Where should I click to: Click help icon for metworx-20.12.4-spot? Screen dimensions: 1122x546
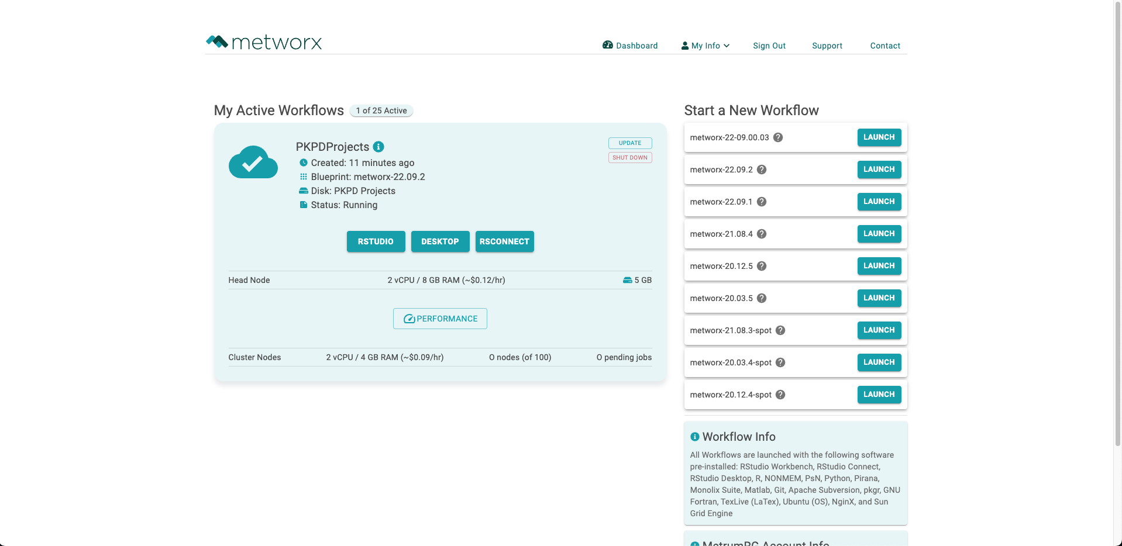(x=780, y=395)
